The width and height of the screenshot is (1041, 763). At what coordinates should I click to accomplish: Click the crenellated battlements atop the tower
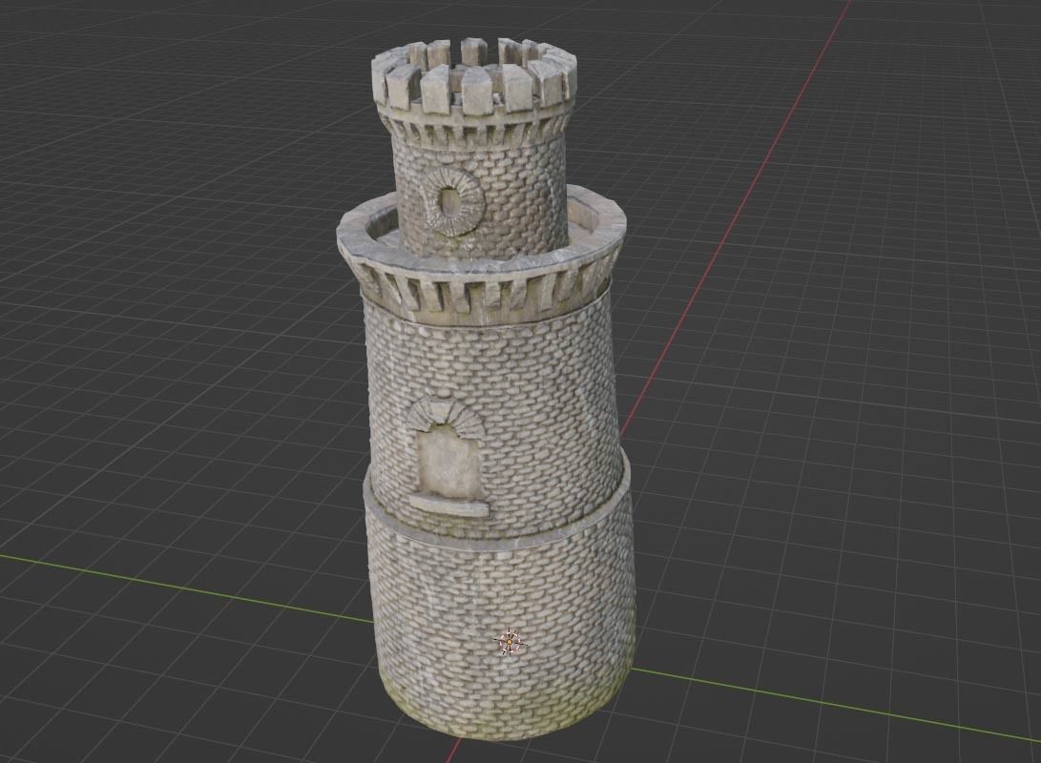pyautogui.click(x=473, y=75)
